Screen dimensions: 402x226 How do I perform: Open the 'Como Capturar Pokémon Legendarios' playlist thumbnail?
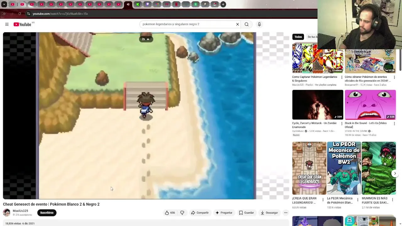click(x=318, y=58)
